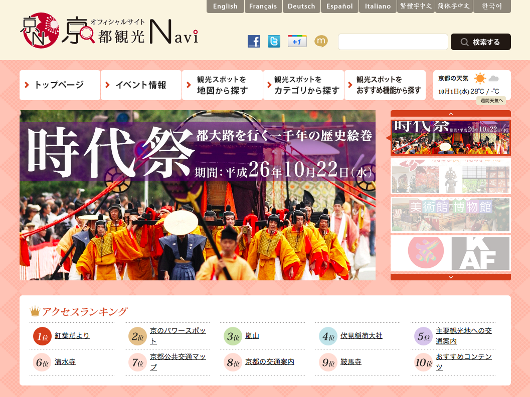
Task: Switch language to Deutsch
Action: pyautogui.click(x=301, y=6)
